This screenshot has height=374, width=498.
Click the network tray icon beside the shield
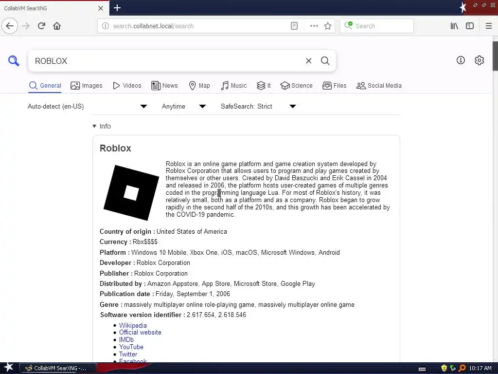click(x=453, y=368)
